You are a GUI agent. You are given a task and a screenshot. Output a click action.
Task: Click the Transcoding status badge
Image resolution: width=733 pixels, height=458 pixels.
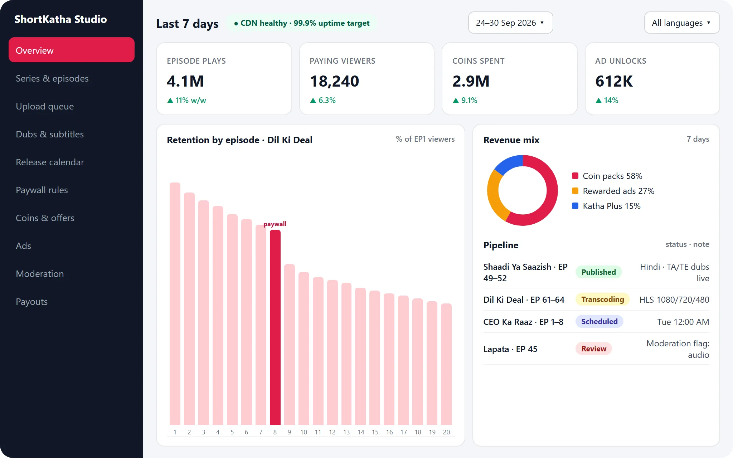tap(602, 299)
